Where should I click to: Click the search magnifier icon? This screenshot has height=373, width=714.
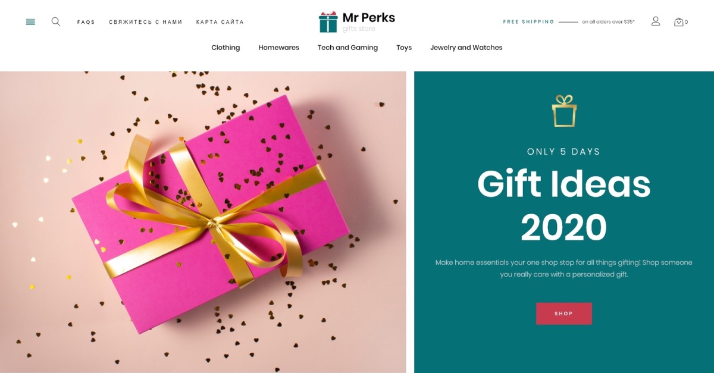[x=56, y=21]
